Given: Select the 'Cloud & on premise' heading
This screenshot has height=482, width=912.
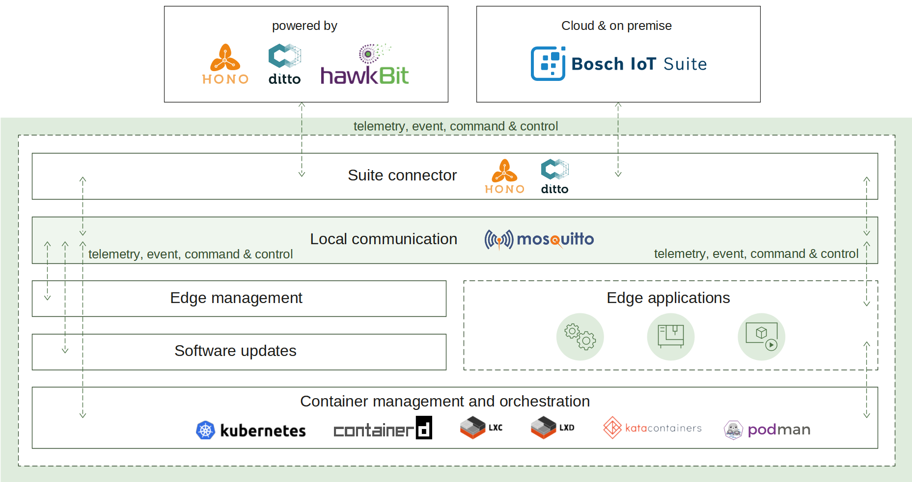Looking at the screenshot, I should coord(616,26).
